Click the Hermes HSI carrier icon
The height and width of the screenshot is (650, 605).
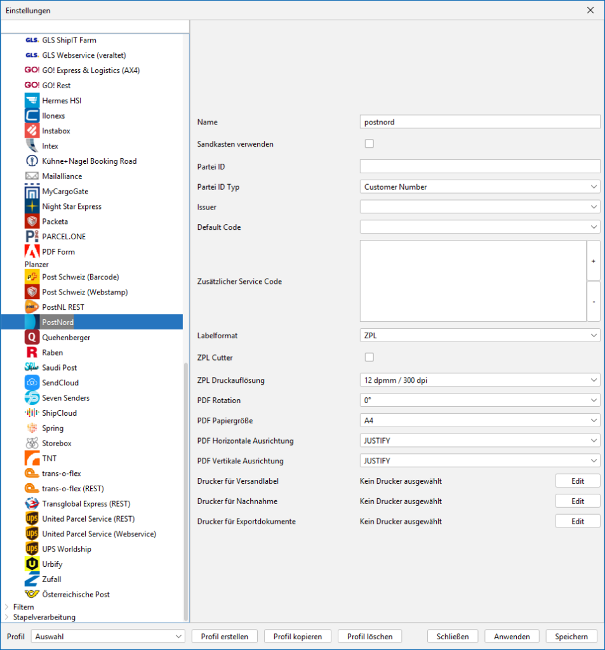32,101
